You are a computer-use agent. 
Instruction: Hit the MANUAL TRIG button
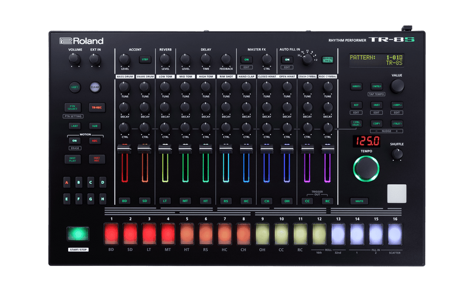(328, 60)
